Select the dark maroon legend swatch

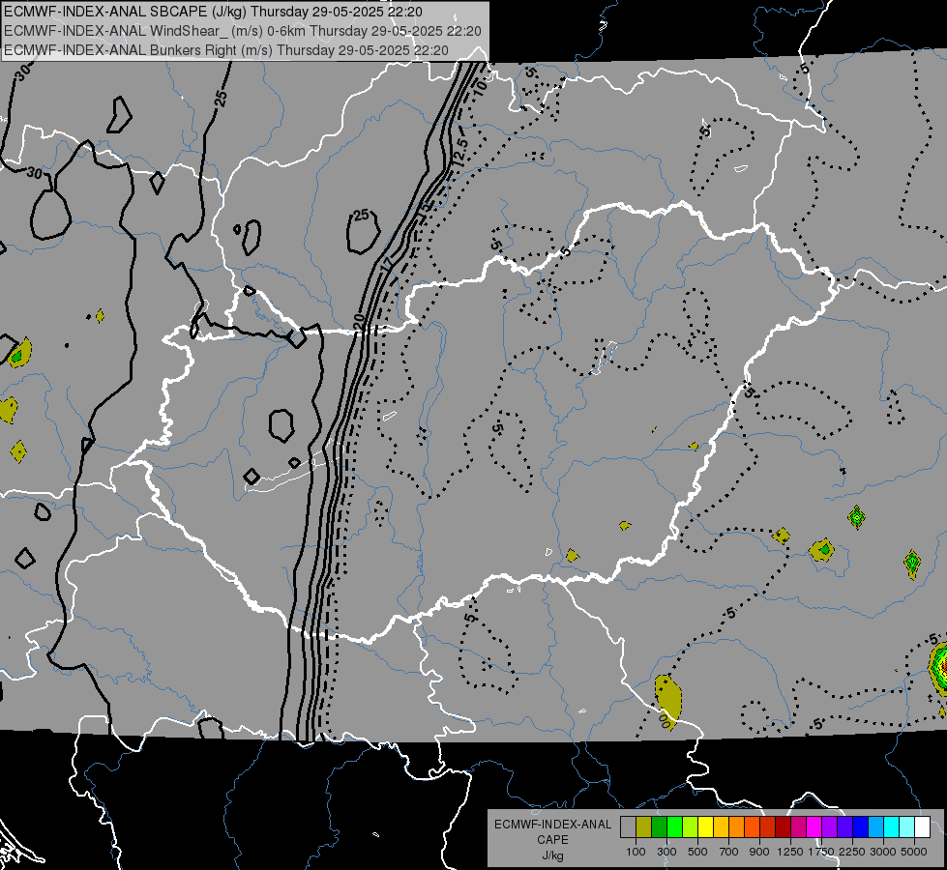pos(783,826)
